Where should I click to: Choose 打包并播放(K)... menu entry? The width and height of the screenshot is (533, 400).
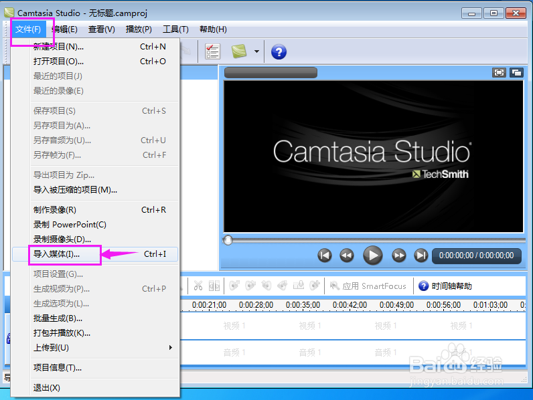[x=95, y=333]
